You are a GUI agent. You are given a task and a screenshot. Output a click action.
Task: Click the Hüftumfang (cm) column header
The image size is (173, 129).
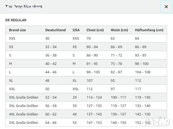(x=149, y=30)
